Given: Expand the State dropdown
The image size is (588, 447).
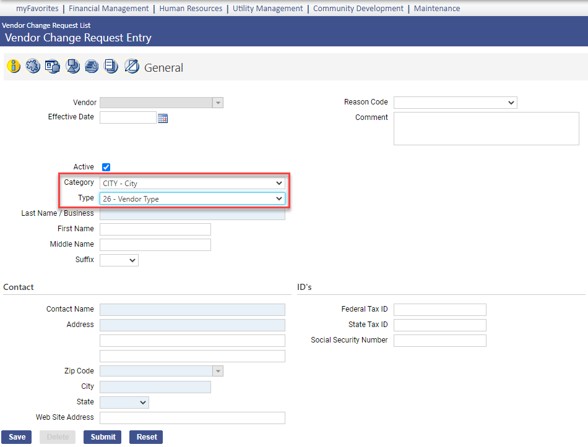Looking at the screenshot, I should [x=124, y=402].
